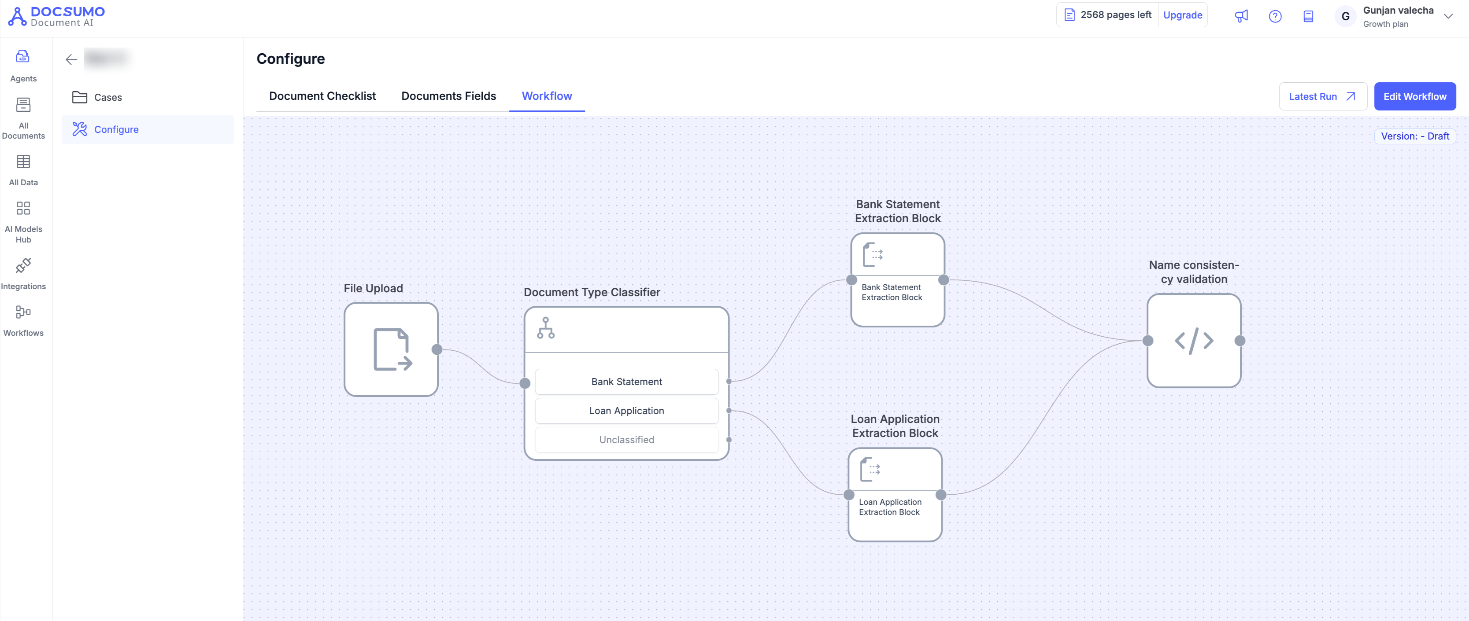Open the Latest Run link
The width and height of the screenshot is (1469, 621).
pyautogui.click(x=1322, y=96)
